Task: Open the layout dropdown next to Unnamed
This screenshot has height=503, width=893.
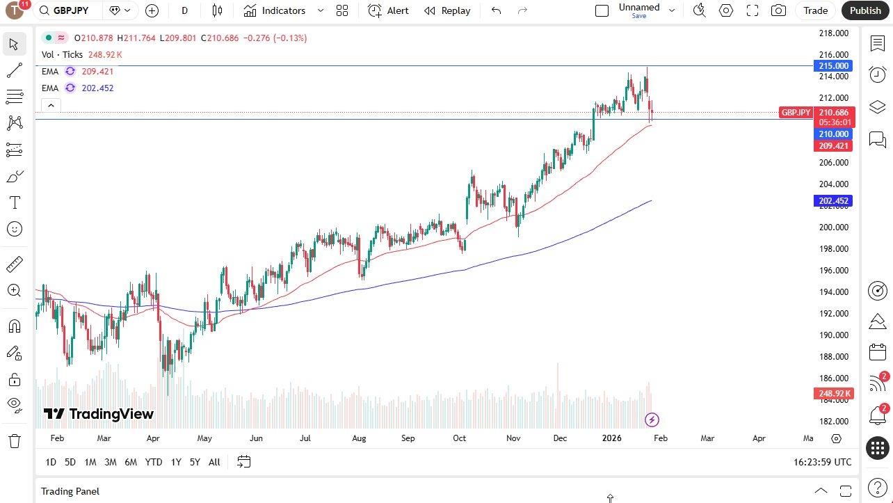Action: point(671,10)
